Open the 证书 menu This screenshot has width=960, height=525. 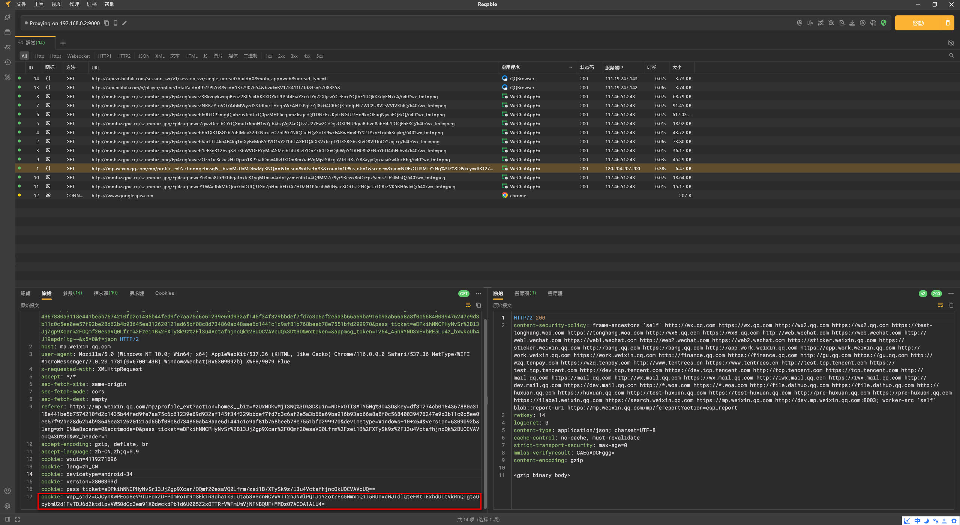(91, 4)
